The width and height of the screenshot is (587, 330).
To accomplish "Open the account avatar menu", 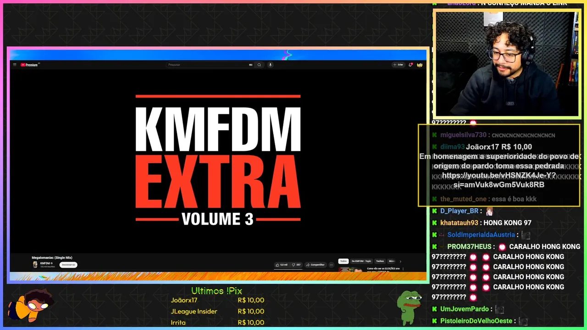I will [420, 65].
